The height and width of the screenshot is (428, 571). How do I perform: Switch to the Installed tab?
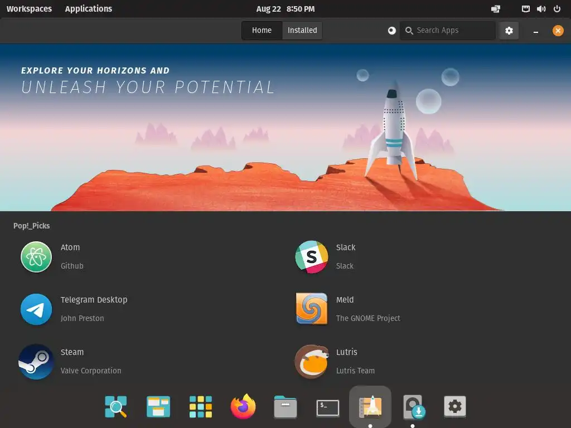point(302,30)
